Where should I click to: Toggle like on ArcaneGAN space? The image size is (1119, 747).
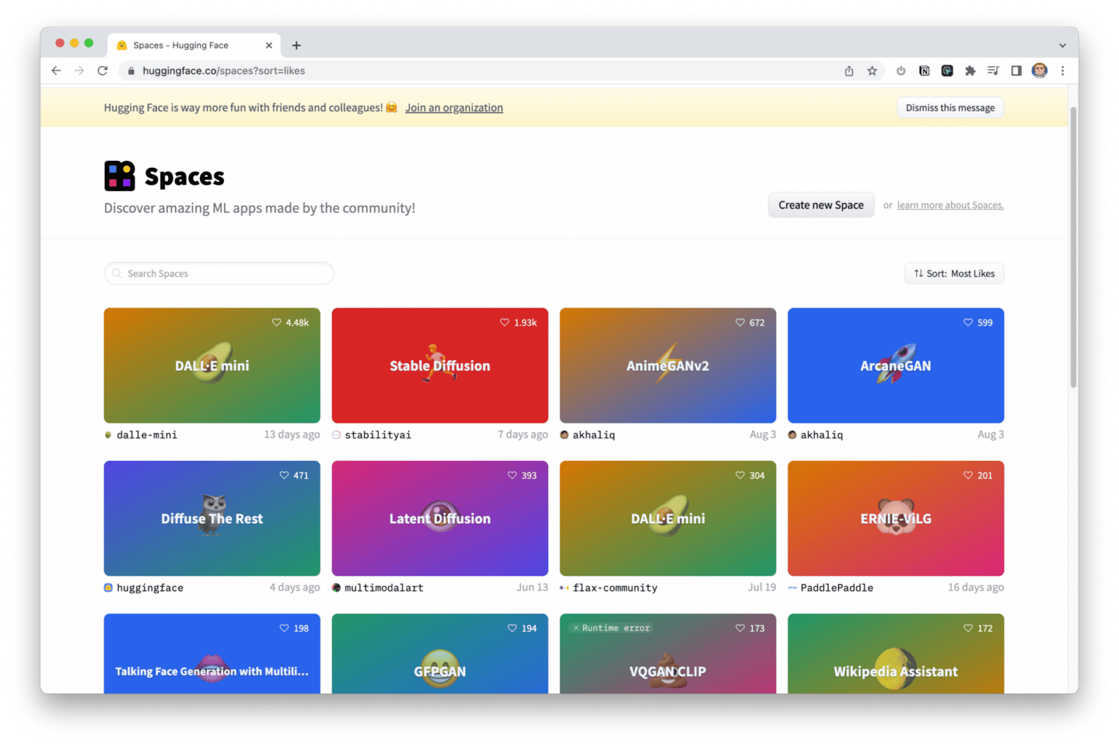click(968, 322)
